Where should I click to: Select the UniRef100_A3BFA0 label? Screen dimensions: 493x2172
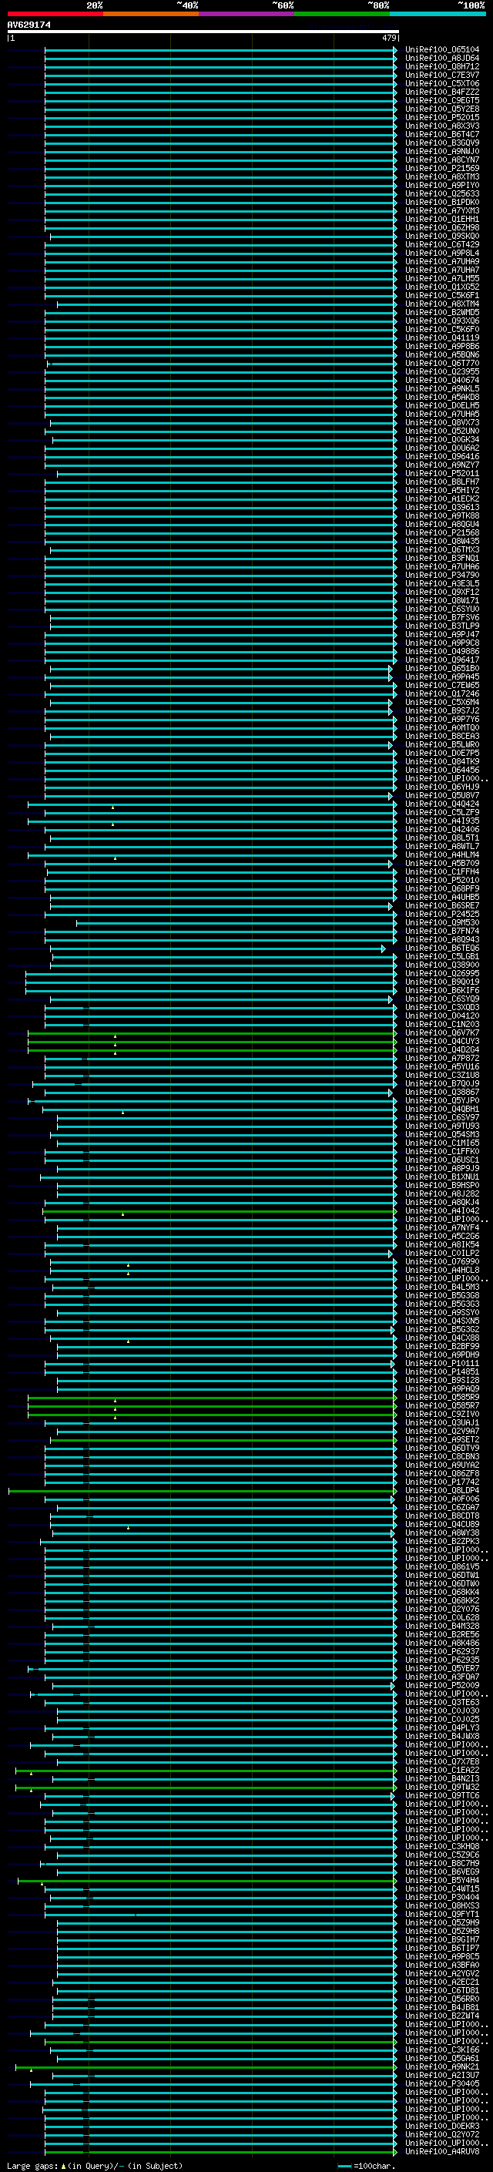click(x=441, y=1965)
